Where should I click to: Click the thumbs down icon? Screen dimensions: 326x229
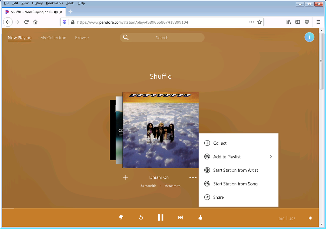121,218
